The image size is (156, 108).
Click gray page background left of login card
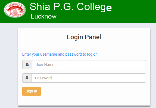(9, 65)
